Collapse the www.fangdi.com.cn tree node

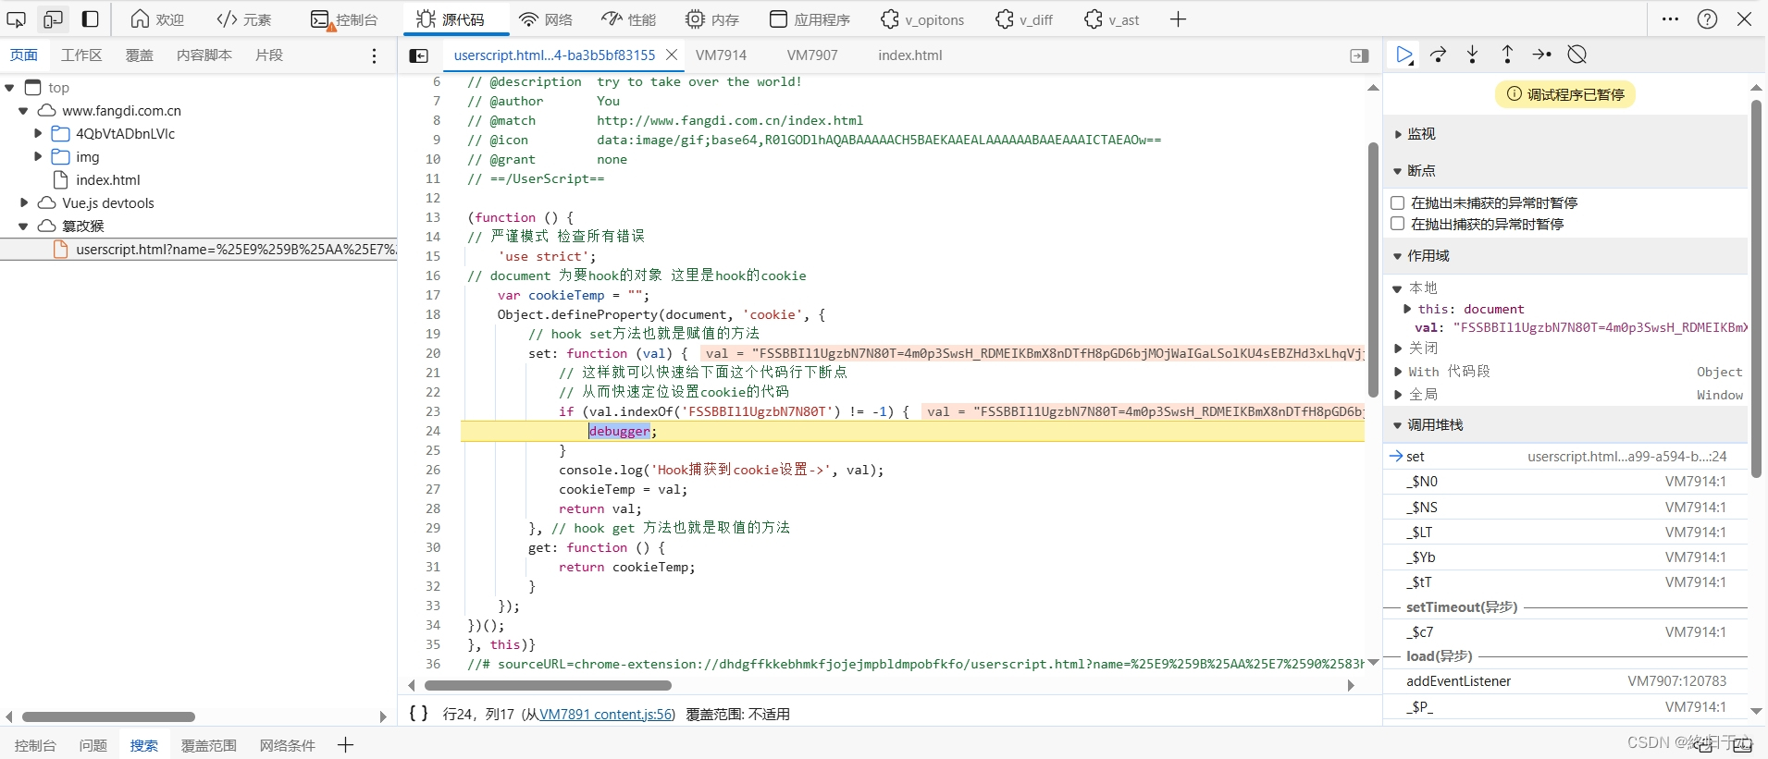[23, 111]
